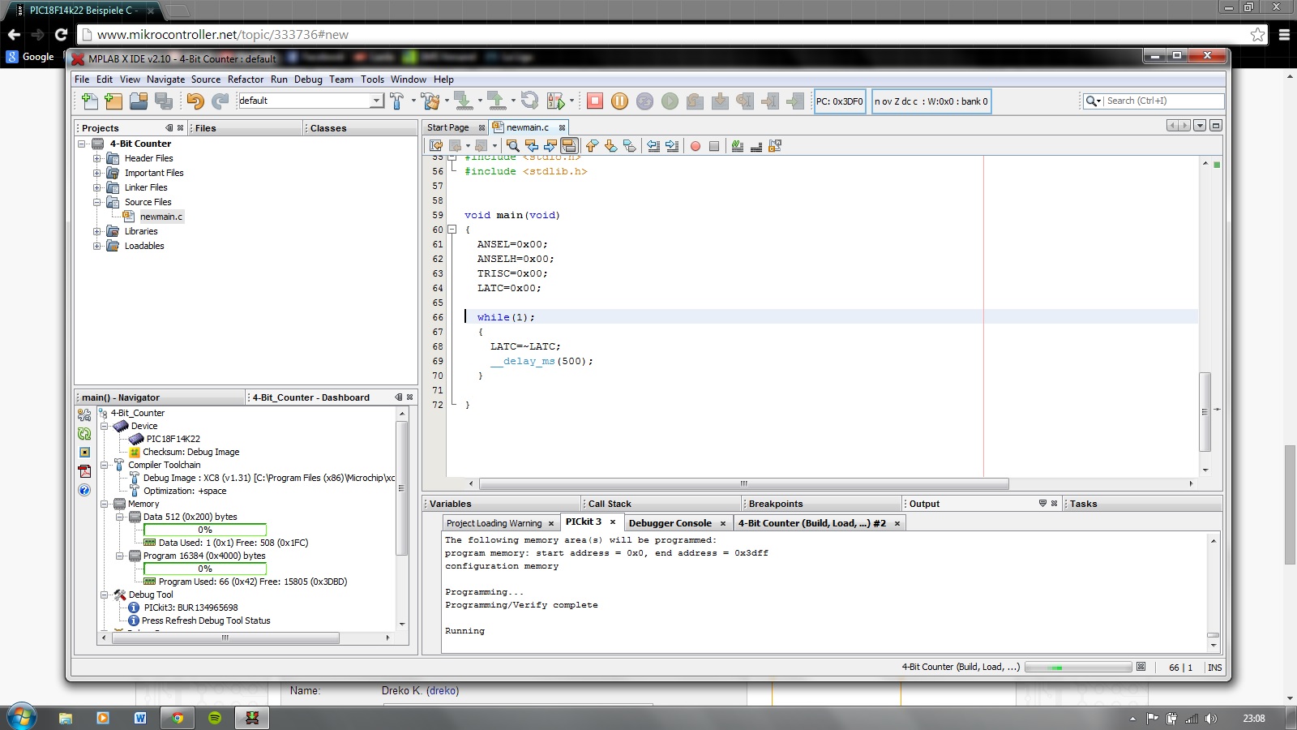Jump to previous bookmark in editor toolbar
Viewport: 1297px width, 730px height.
tap(592, 146)
